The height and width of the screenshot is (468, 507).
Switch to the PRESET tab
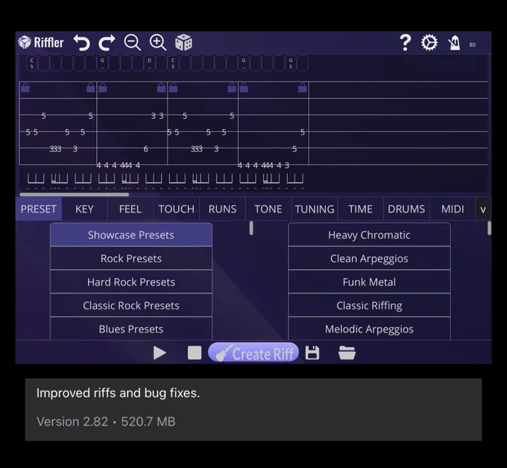39,209
